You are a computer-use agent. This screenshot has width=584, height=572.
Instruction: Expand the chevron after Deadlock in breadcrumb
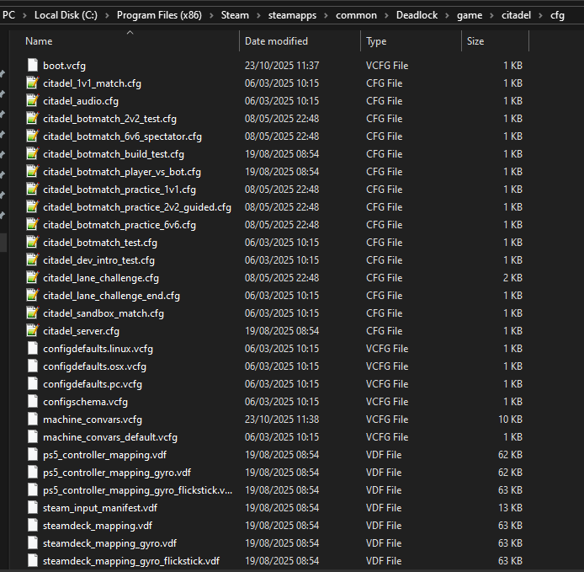[x=448, y=15]
